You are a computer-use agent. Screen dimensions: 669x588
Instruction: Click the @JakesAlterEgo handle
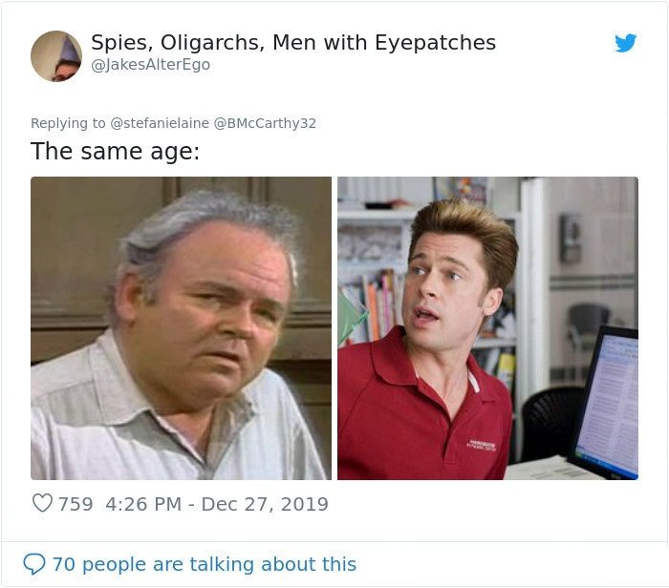point(151,65)
